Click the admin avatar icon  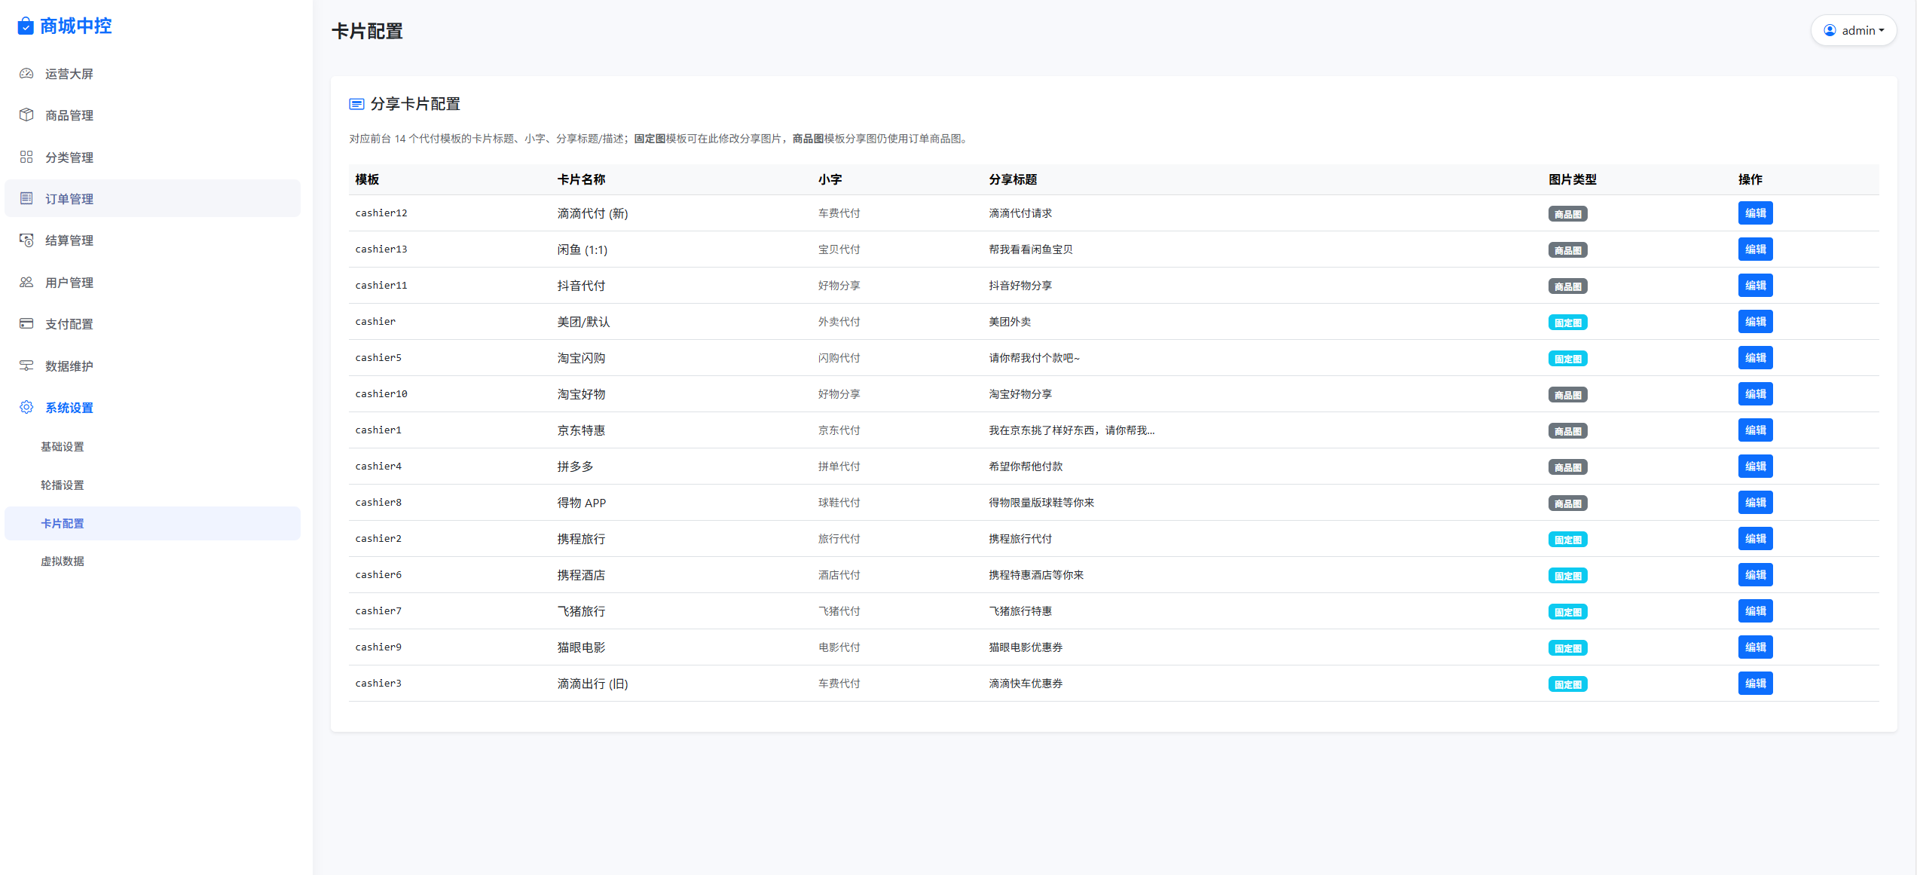tap(1829, 30)
